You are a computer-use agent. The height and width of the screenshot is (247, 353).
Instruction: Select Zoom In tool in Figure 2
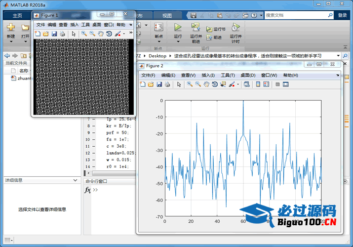coord(190,84)
